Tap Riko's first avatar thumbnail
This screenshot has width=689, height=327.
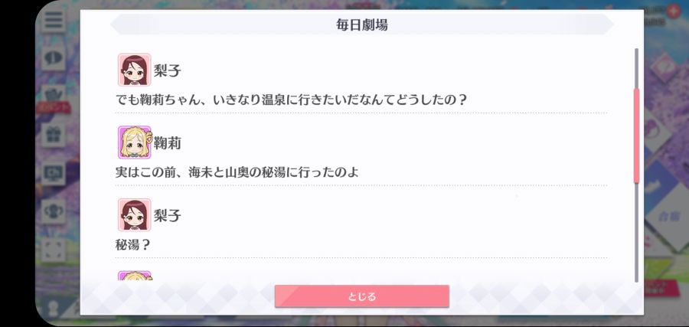[134, 70]
